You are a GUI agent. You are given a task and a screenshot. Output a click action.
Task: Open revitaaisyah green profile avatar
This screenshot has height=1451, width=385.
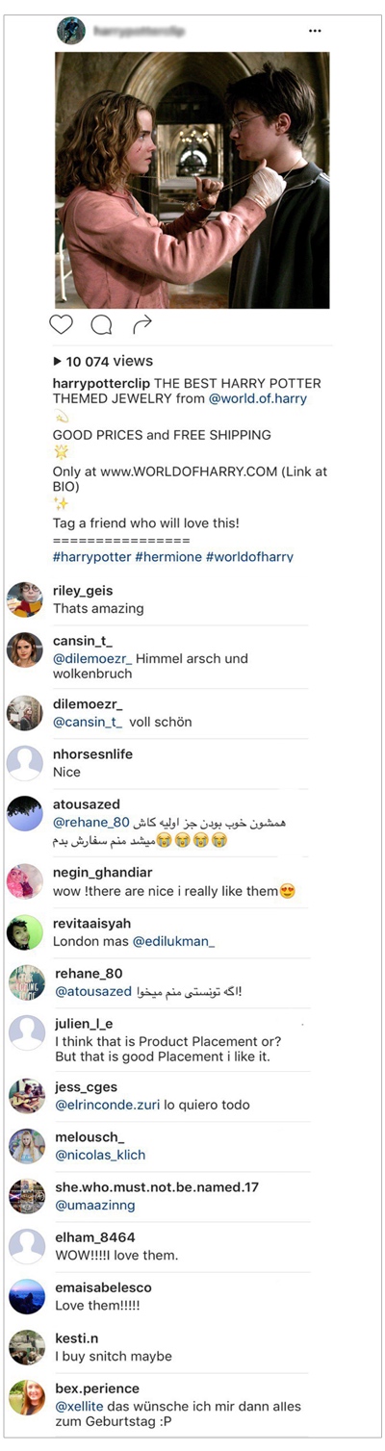25,932
